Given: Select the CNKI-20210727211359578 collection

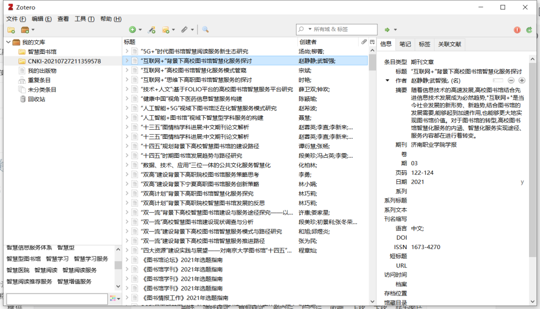Looking at the screenshot, I should coord(64,61).
